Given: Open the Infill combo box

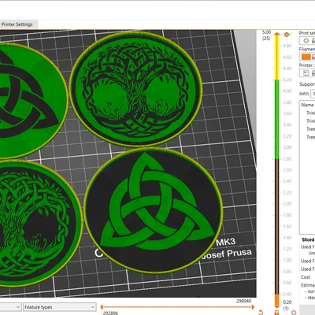Looking at the screenshot, I should point(313,94).
